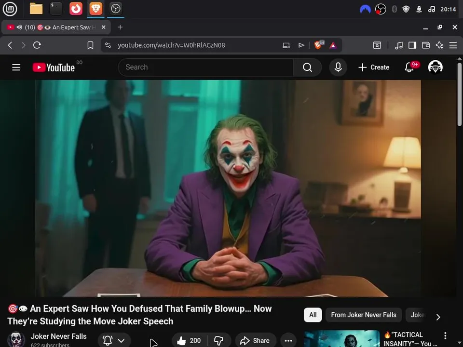Select the All filter chip
The image size is (463, 347).
coord(313,315)
